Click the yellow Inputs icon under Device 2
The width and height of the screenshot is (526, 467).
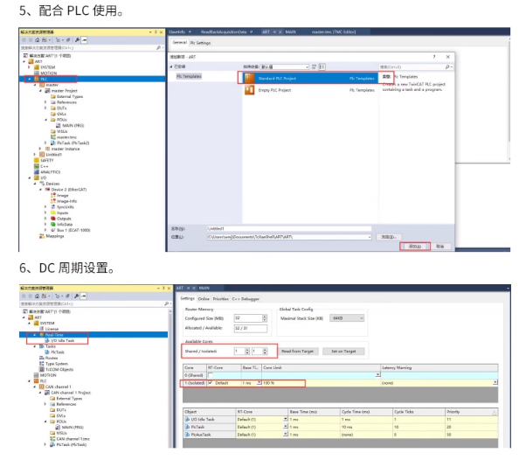[x=53, y=213]
